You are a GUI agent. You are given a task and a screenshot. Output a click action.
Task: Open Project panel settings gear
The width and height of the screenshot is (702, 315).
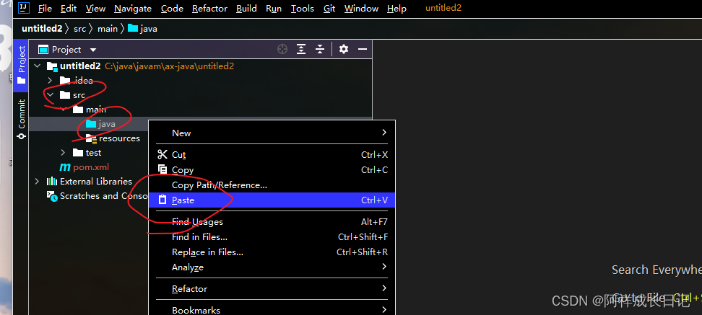344,49
